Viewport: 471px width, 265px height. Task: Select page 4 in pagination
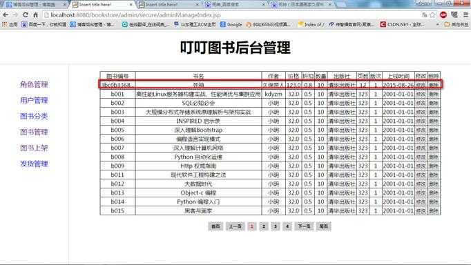click(287, 226)
